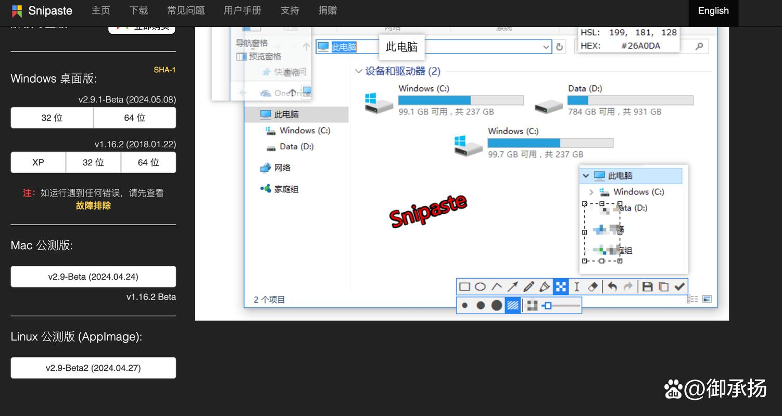782x416 pixels.
Task: Select the Eraser tool
Action: (593, 287)
